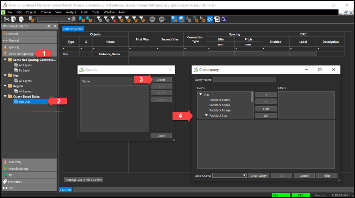Click the blue list-lines toggle toolbar icon
Image resolution: width=355 pixels, height=198 pixels.
tap(174, 20)
